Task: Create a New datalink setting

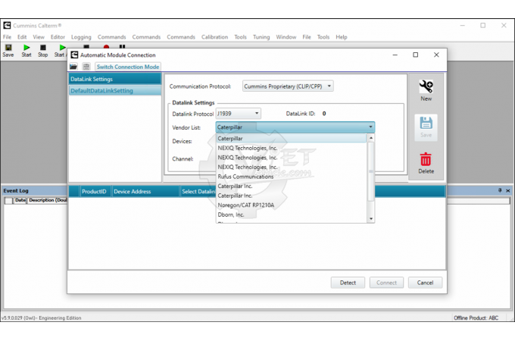Action: click(426, 90)
